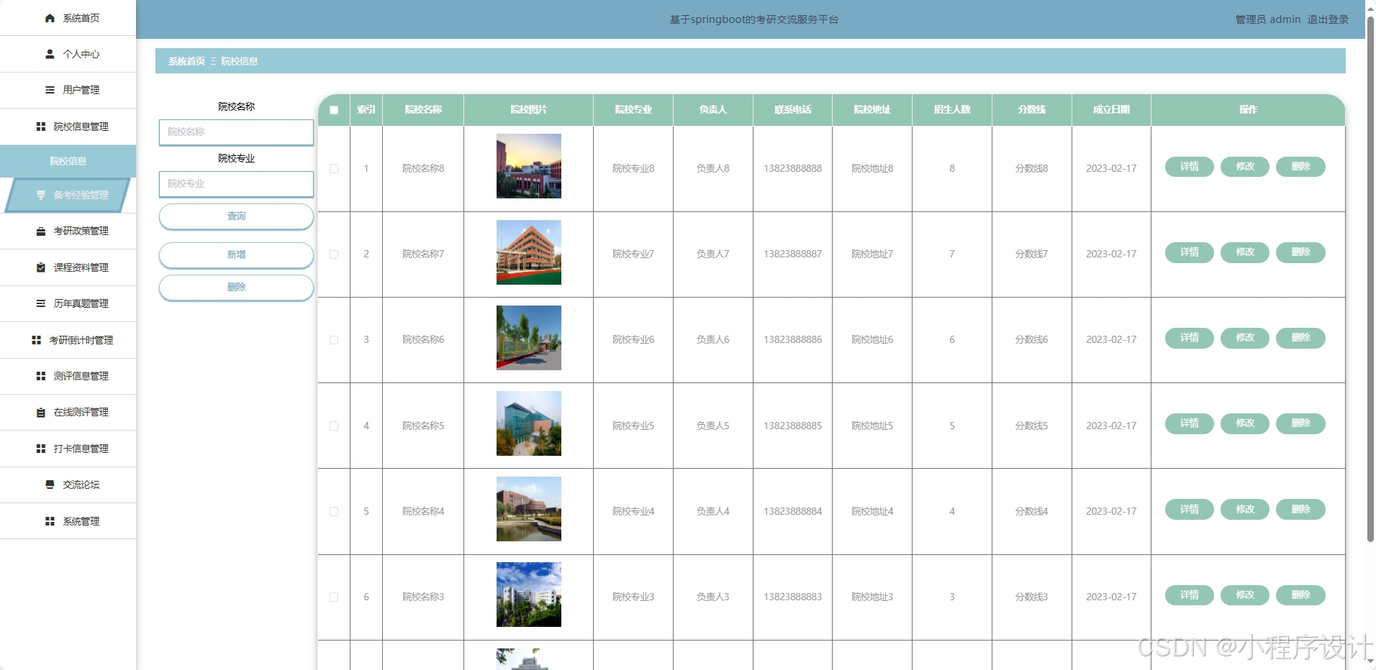Check the row for 院校名称3
The width and height of the screenshot is (1376, 670).
[x=334, y=597]
